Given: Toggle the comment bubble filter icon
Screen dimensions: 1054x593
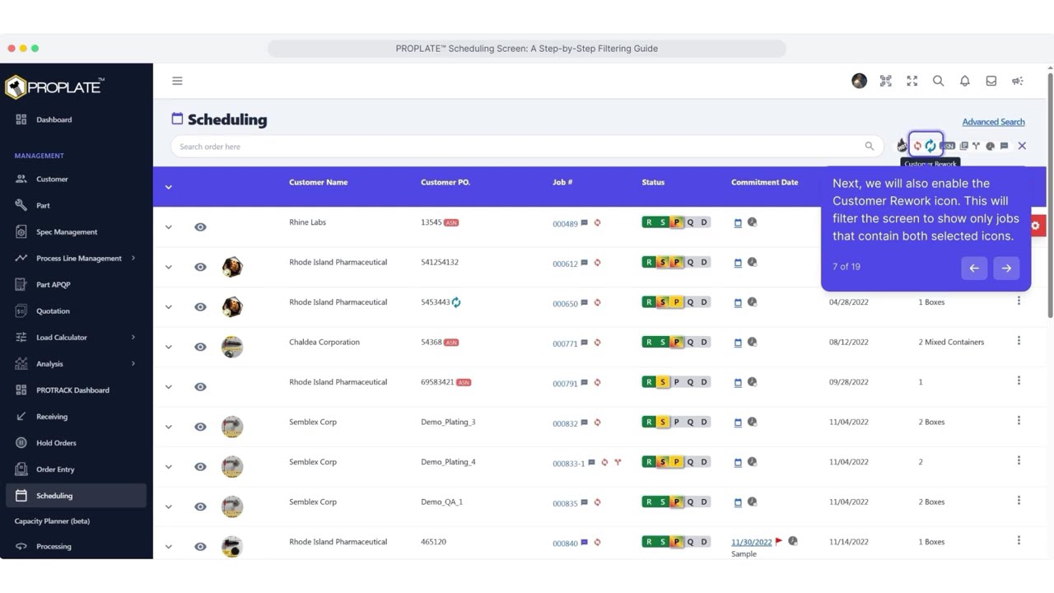Looking at the screenshot, I should 1004,146.
